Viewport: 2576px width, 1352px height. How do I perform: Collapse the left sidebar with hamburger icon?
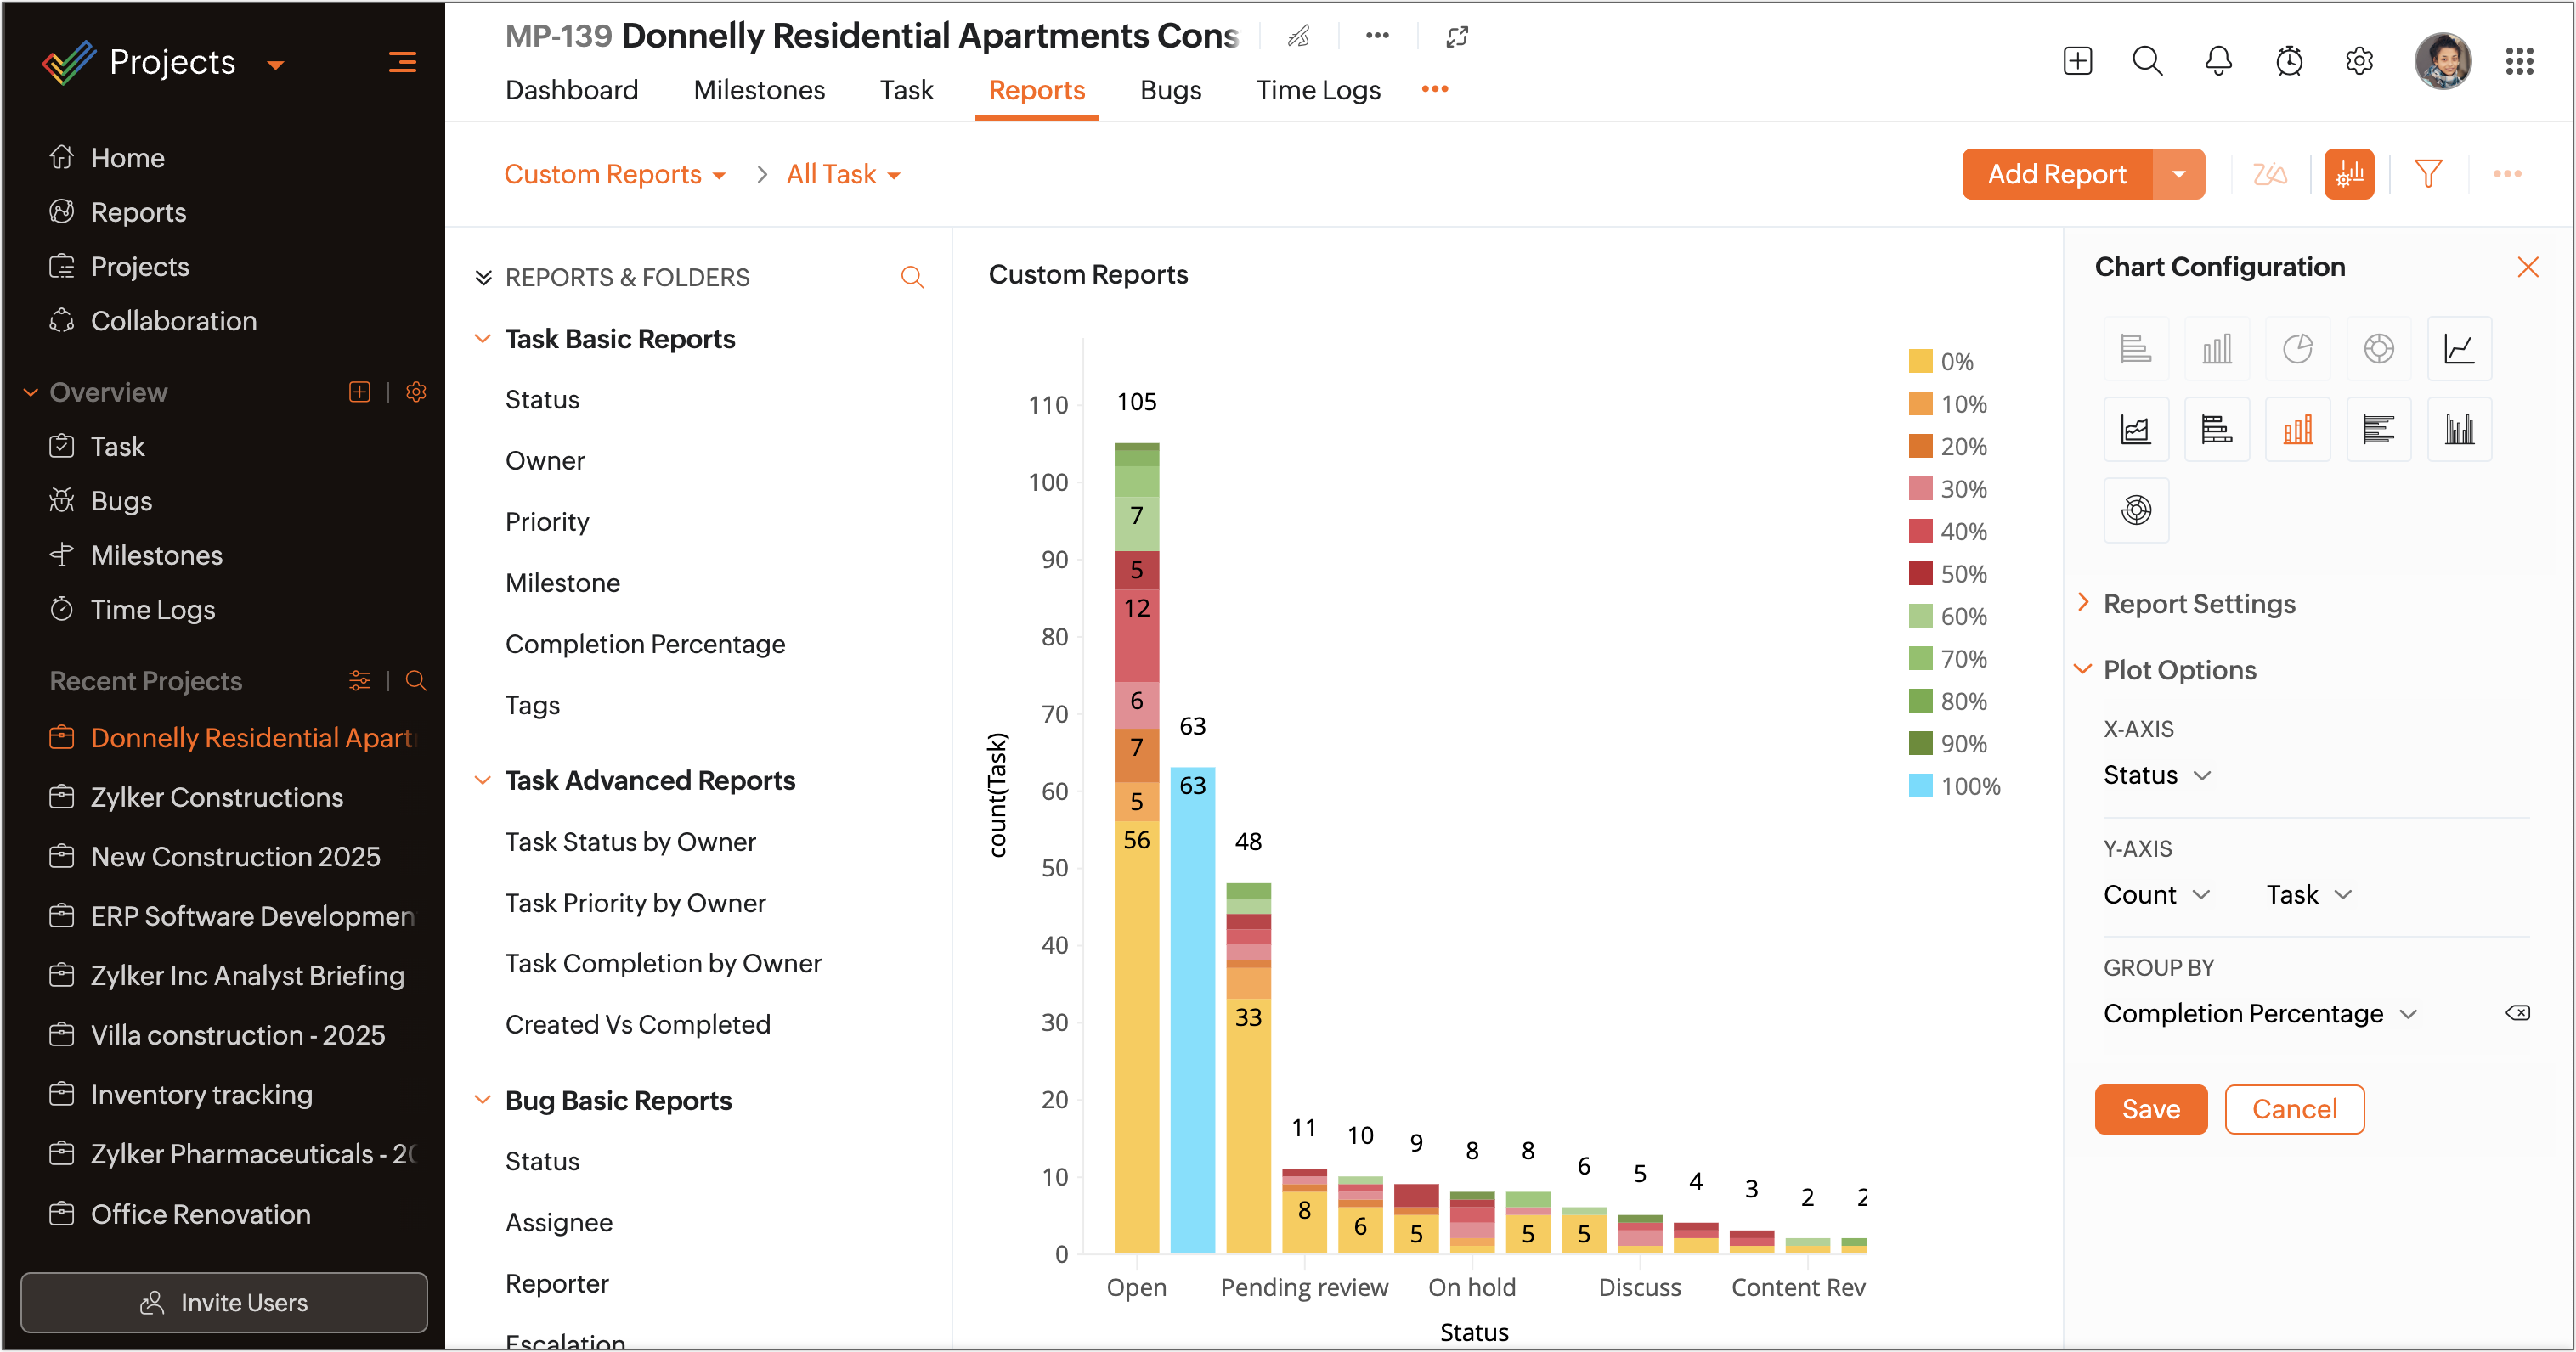click(402, 62)
